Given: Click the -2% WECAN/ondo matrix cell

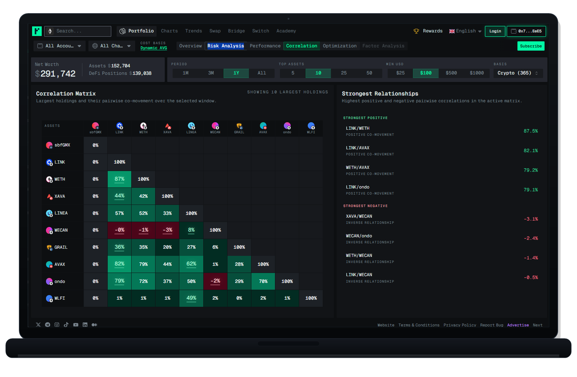Looking at the screenshot, I should (215, 281).
